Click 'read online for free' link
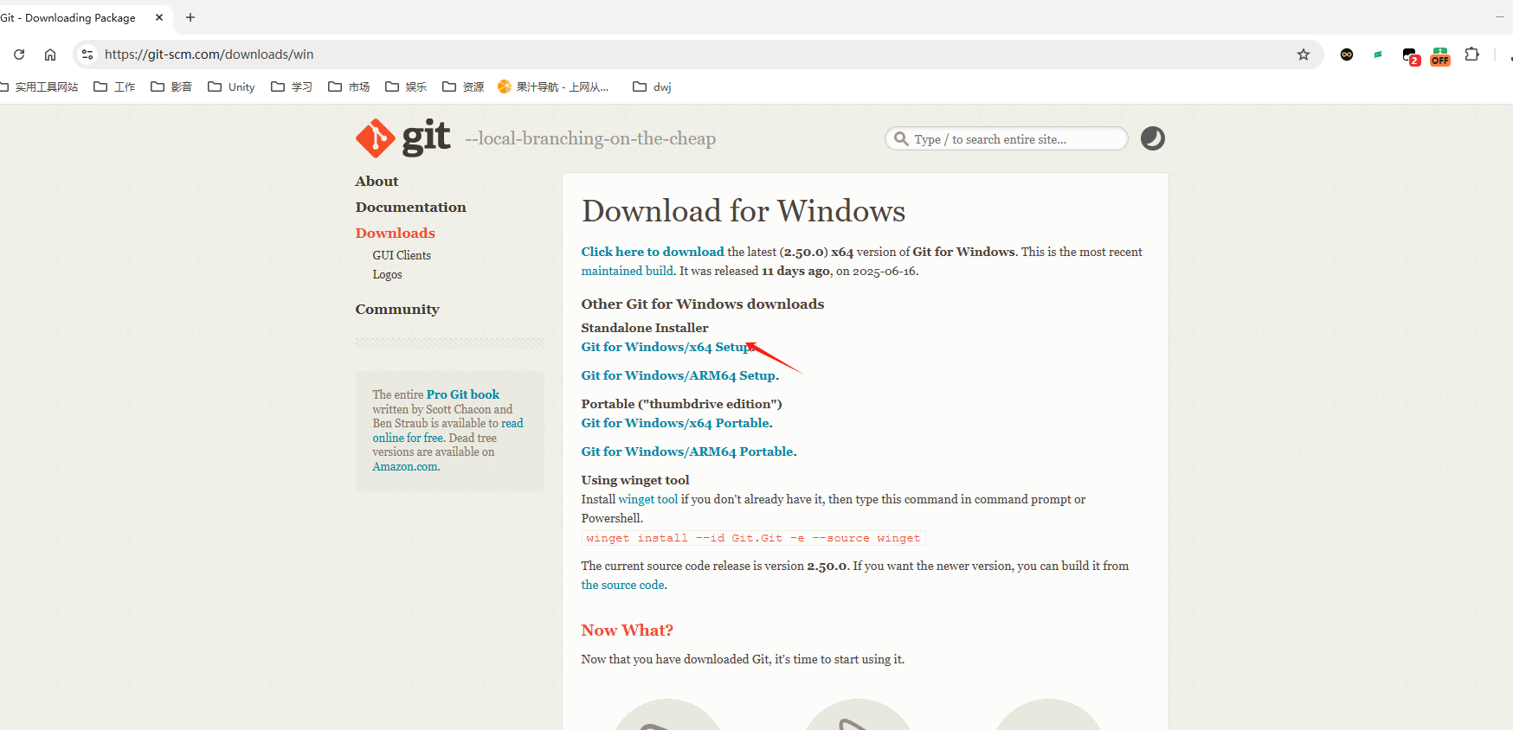Viewport: 1513px width, 730px height. tap(448, 431)
